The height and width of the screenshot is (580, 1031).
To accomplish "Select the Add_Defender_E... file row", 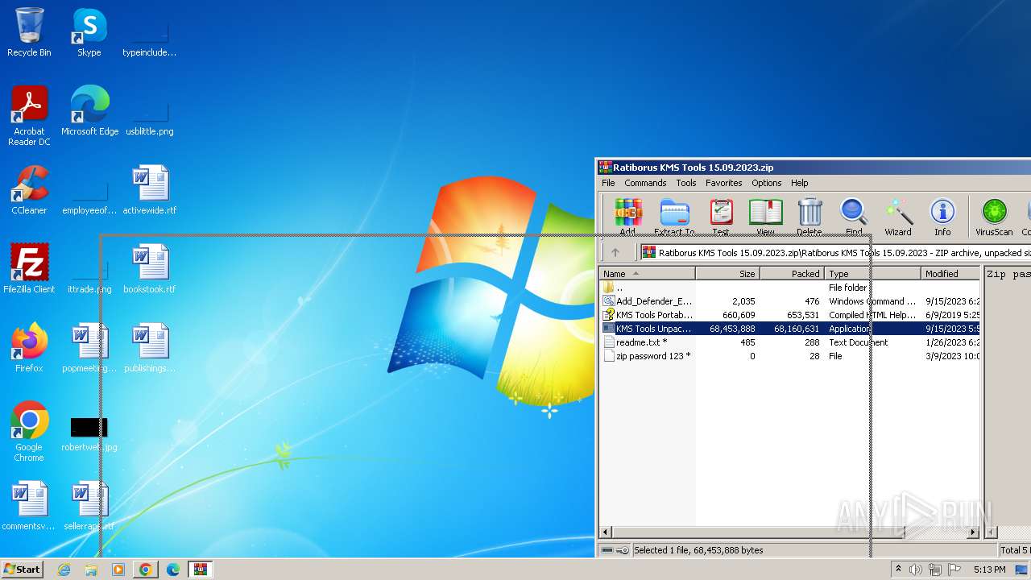I will [x=789, y=301].
